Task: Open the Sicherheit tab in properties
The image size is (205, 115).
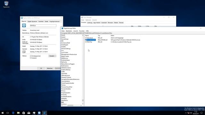Action: coord(41,21)
